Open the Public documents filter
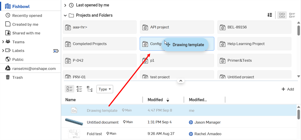This screenshot has width=301, height=140. (x=18, y=59)
